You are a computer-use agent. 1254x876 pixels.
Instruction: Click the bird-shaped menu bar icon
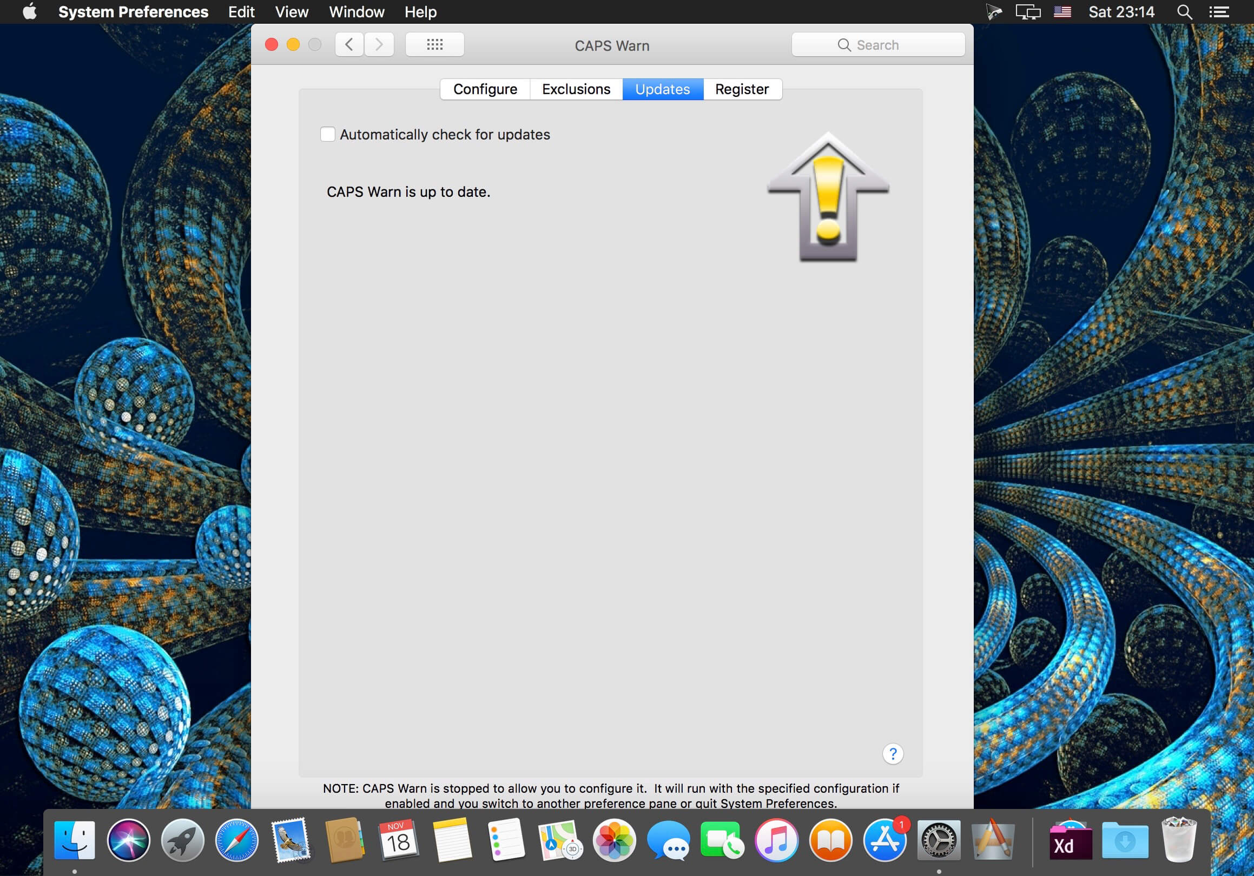click(x=994, y=11)
